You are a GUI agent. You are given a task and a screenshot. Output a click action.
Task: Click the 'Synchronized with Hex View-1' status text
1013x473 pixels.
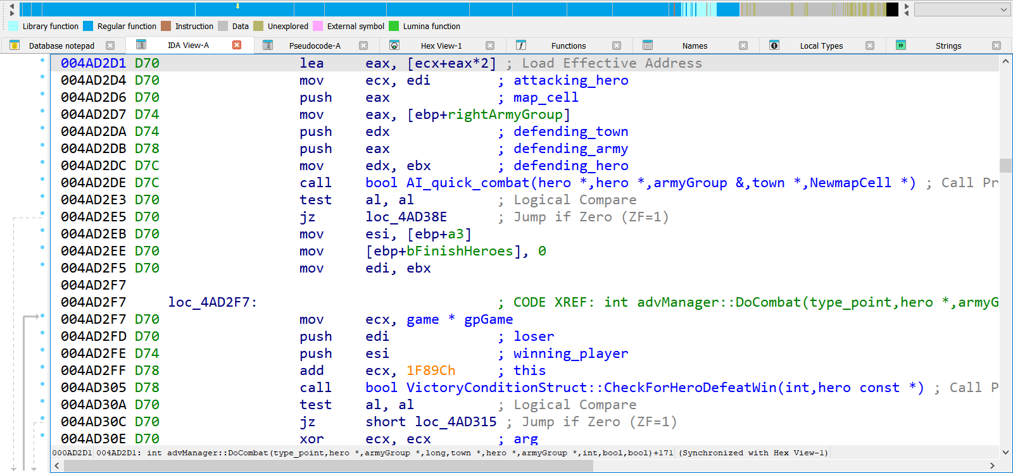coord(753,453)
